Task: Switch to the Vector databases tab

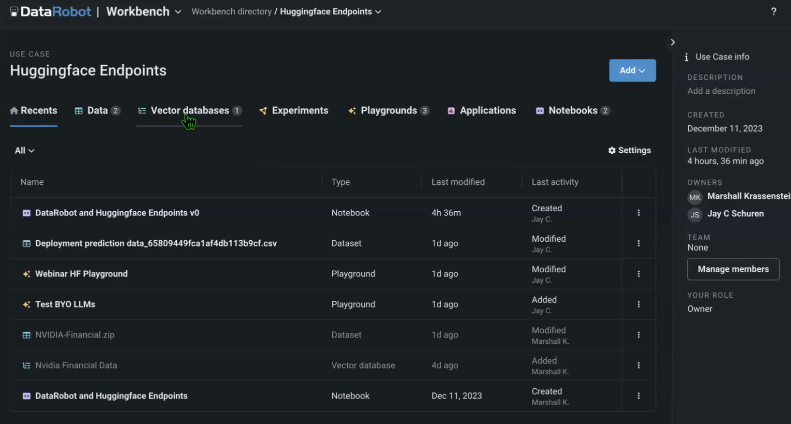Action: click(x=189, y=111)
